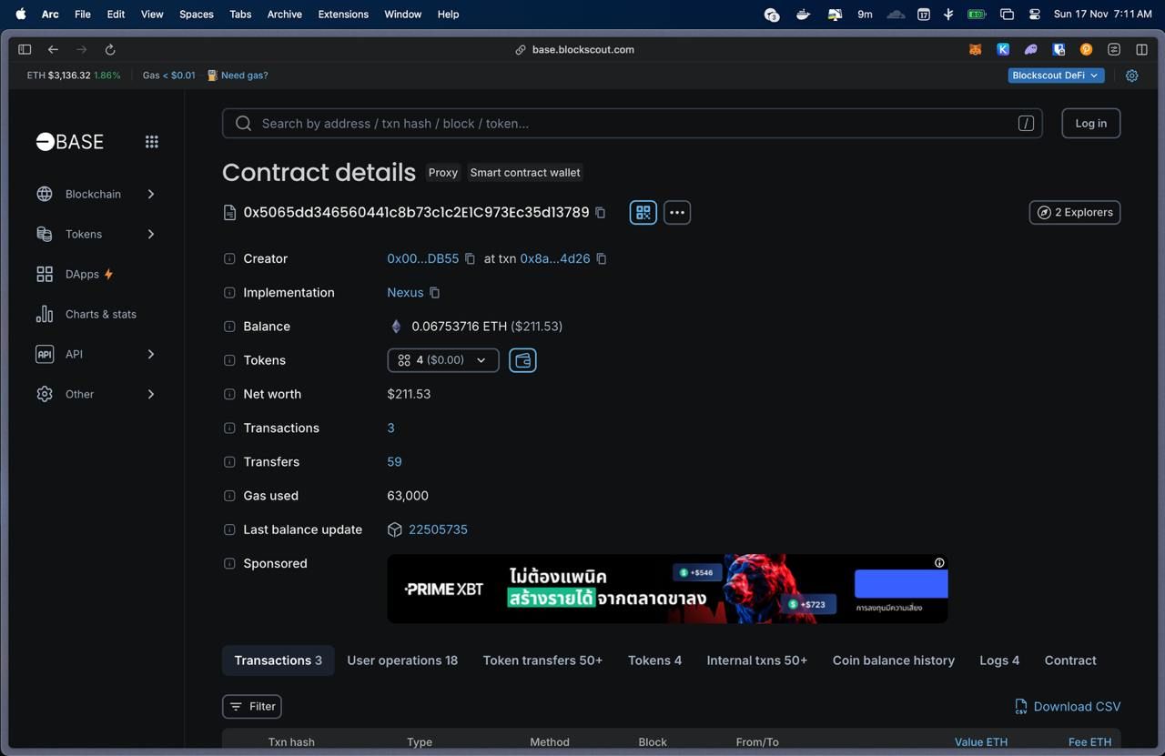Switch to Logs 4 tab

tap(999, 660)
